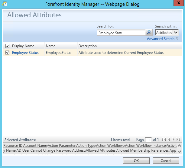Viewport: 185px width, 168px height.
Task: Sort by Name column header
Action: pos(50,46)
